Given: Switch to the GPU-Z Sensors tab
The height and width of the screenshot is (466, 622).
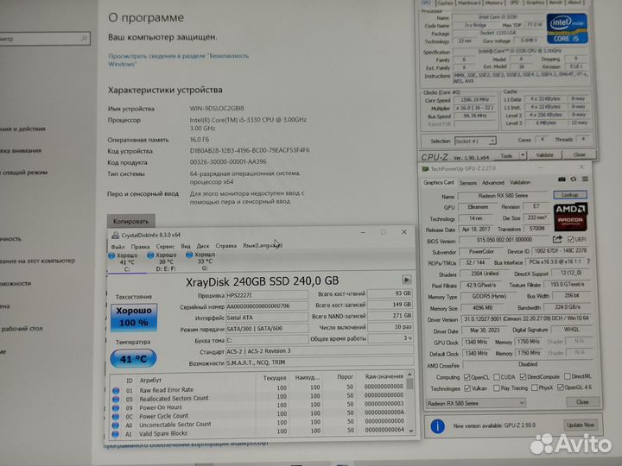Looking at the screenshot, I should coord(468,183).
